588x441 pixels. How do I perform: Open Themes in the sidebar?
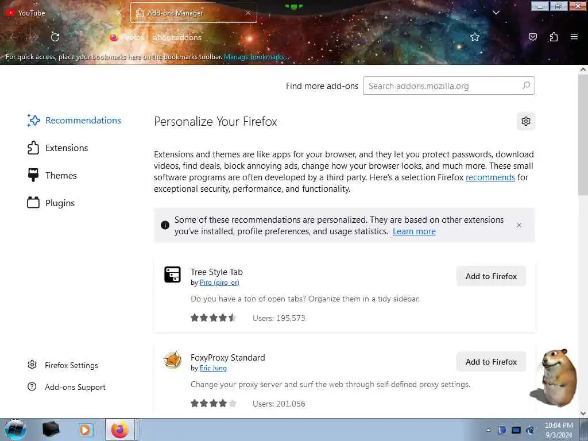(x=52, y=176)
